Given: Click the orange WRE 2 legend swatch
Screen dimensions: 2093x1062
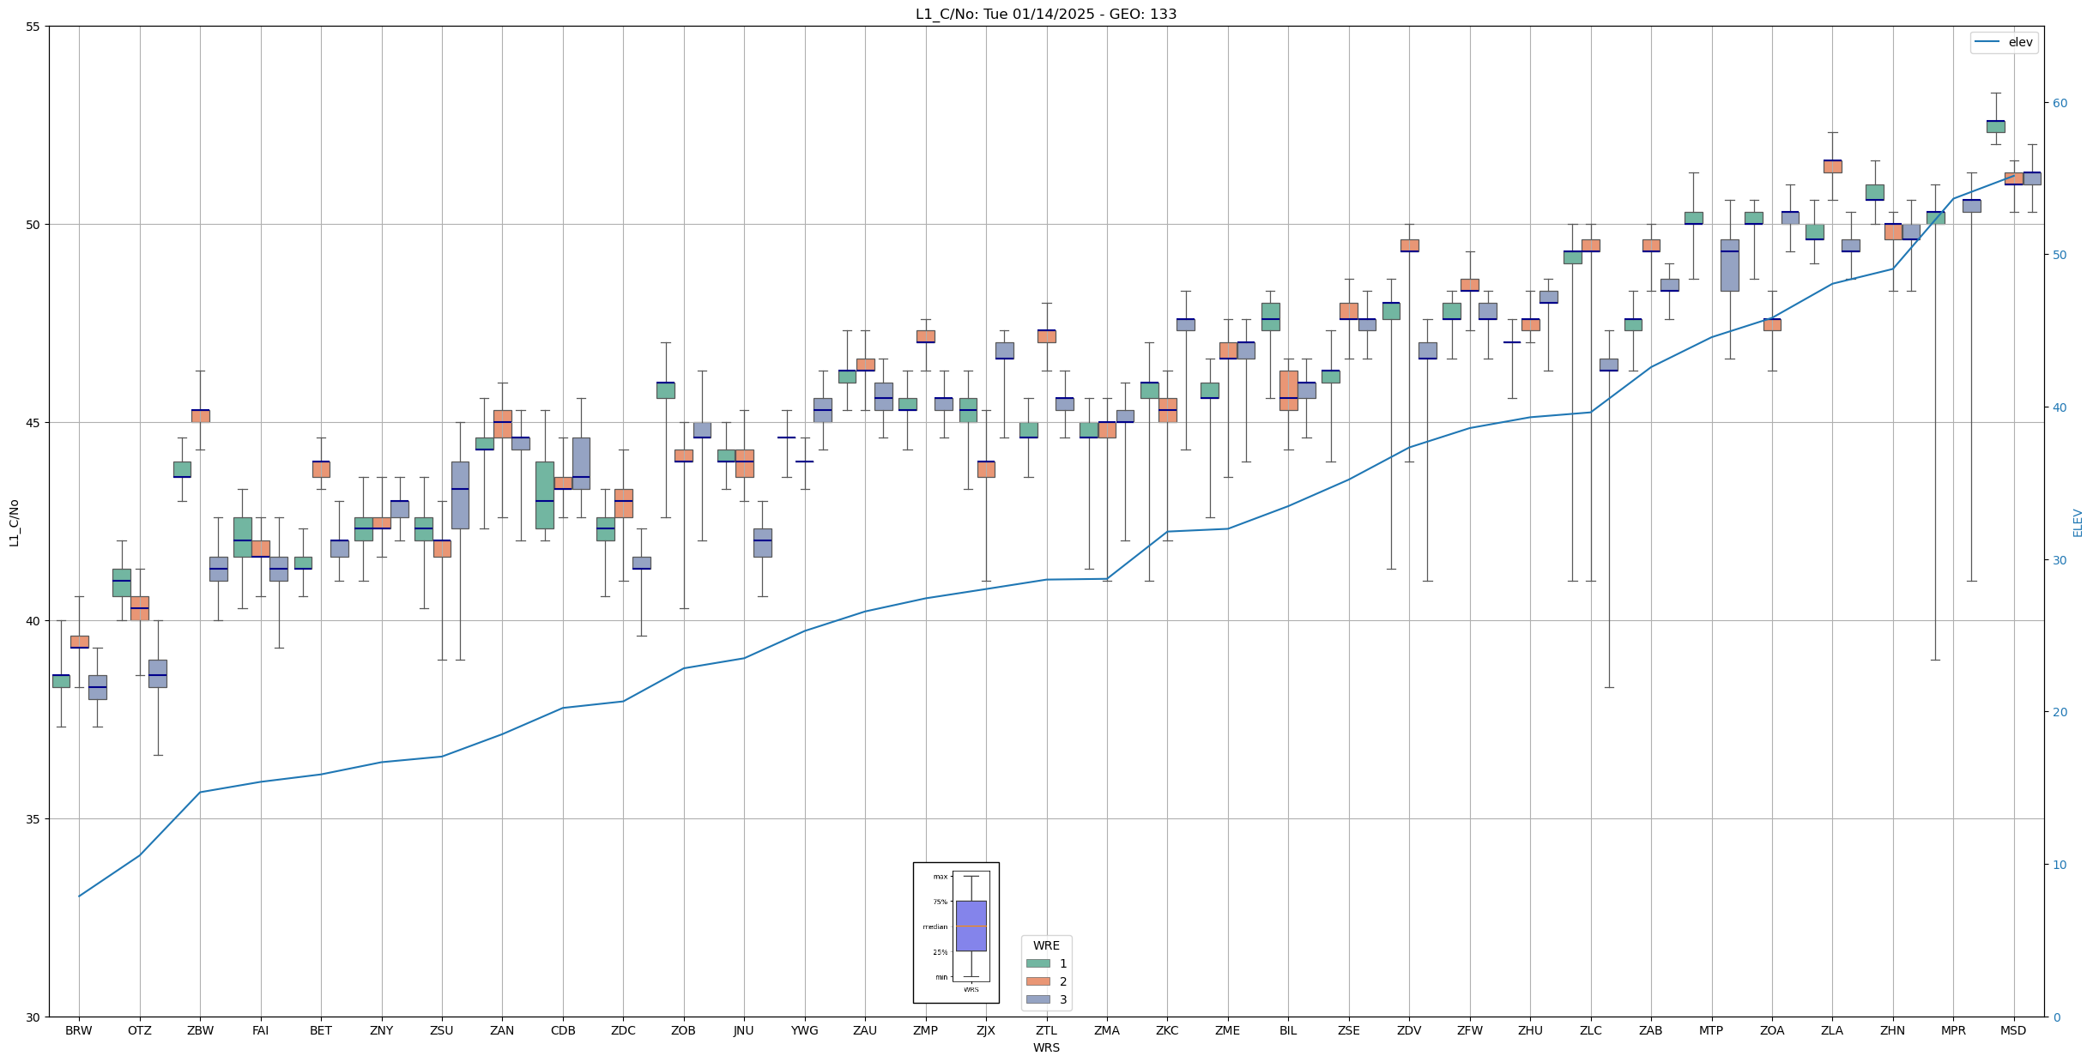Looking at the screenshot, I should click(x=1037, y=981).
